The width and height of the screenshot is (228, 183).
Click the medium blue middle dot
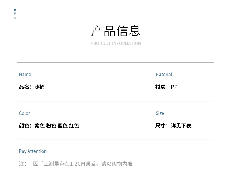[15, 14]
